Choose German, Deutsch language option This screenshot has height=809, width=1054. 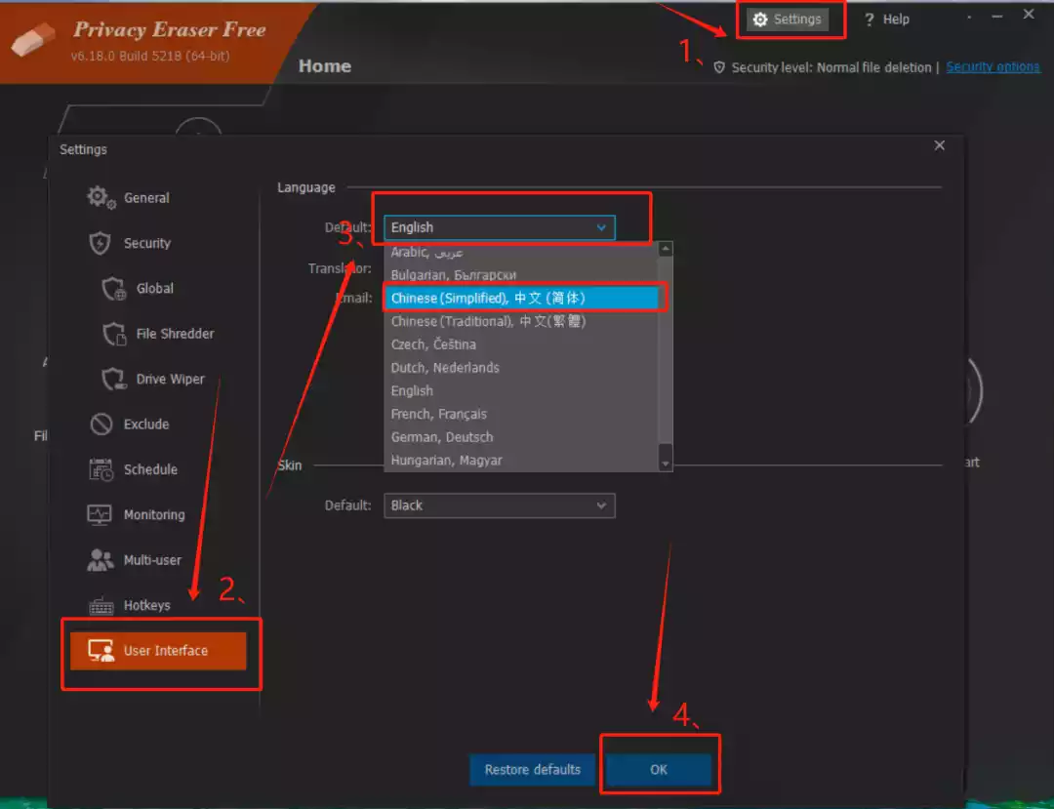pyautogui.click(x=521, y=437)
